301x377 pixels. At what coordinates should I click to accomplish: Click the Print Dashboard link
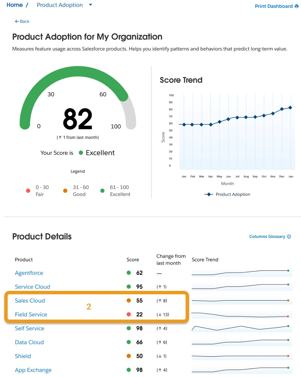274,6
